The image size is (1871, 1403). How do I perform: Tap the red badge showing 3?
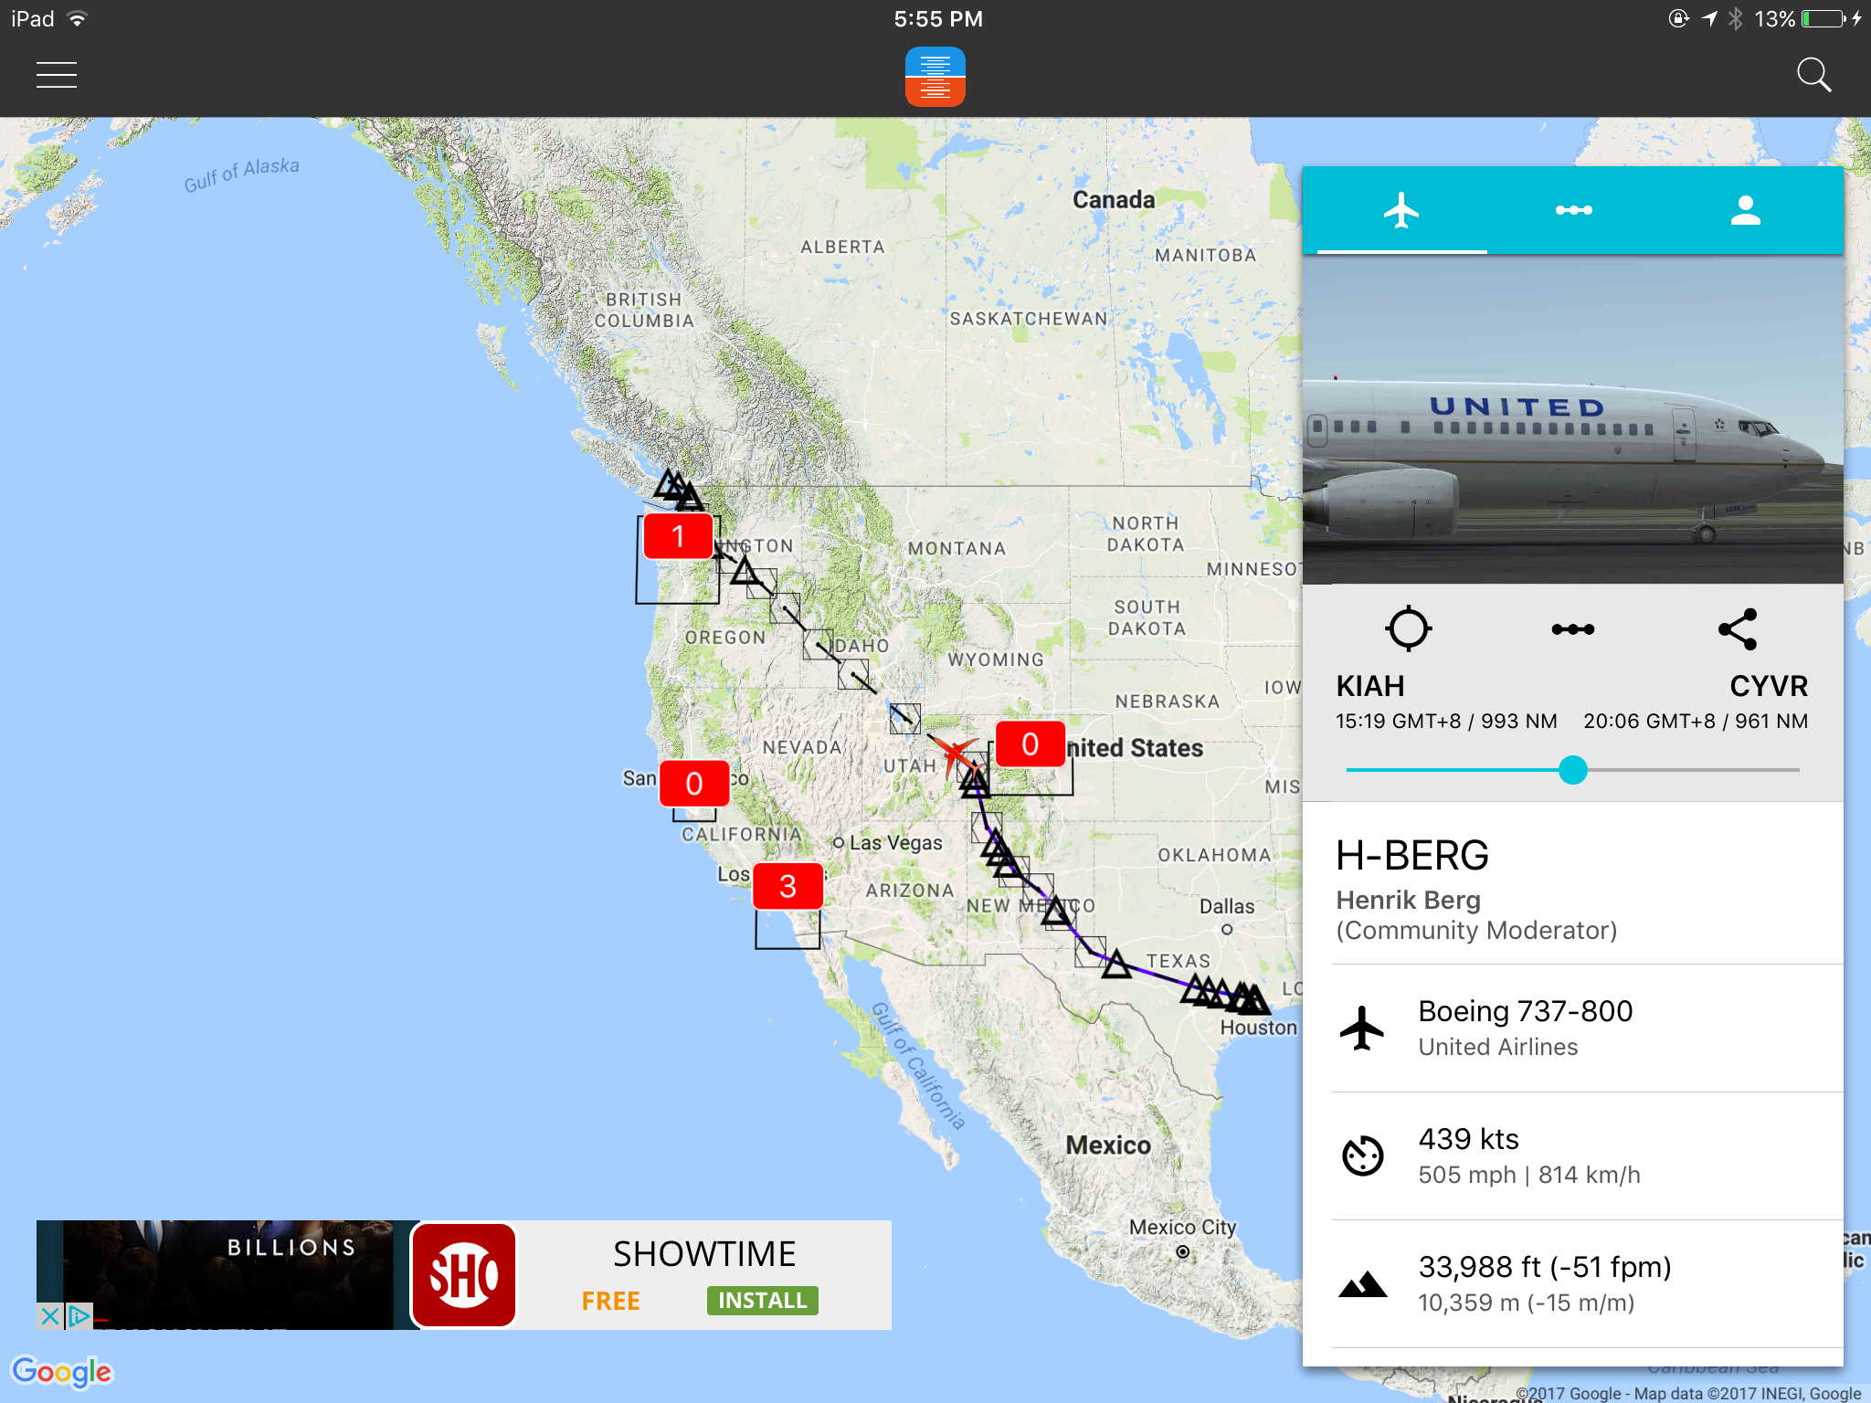(x=788, y=886)
